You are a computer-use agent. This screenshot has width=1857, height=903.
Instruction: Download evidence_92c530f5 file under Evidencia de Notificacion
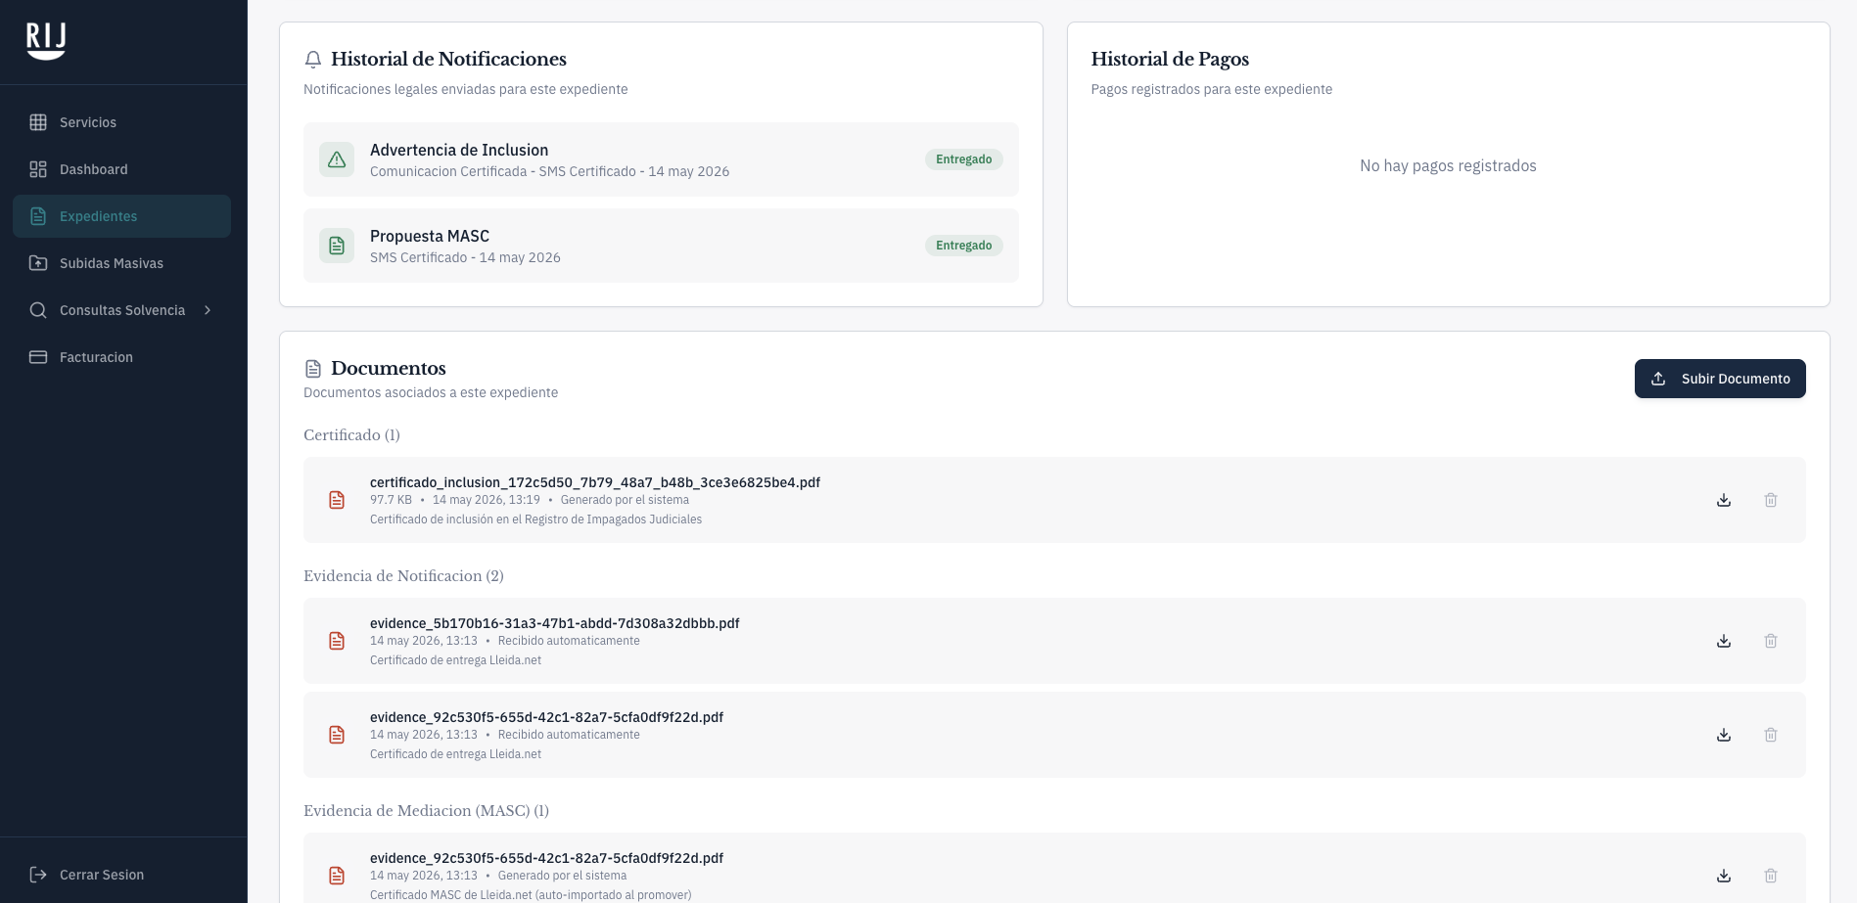[1724, 735]
